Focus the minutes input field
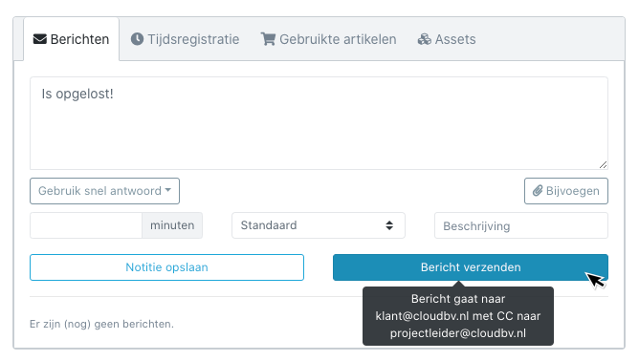639x361 pixels. click(86, 225)
